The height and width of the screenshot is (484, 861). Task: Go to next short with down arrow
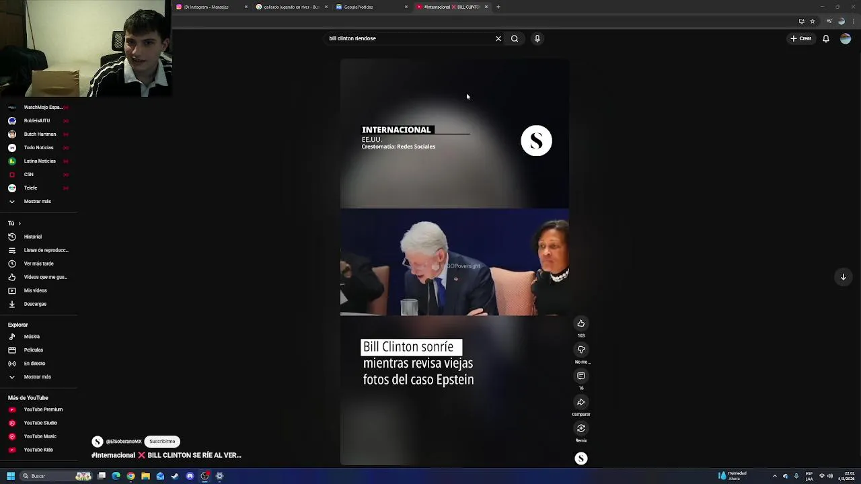tap(843, 277)
